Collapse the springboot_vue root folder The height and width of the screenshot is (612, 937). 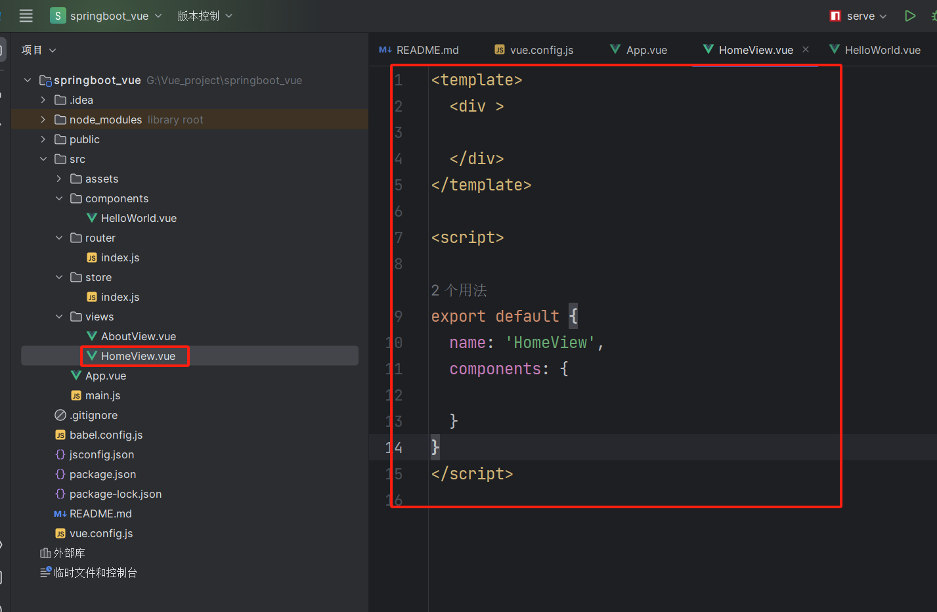28,80
